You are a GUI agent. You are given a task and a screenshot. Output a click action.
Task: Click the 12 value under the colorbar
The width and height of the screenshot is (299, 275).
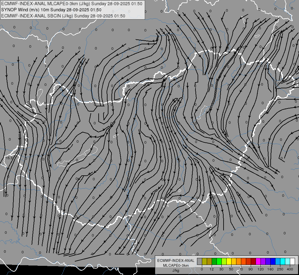tap(212, 269)
